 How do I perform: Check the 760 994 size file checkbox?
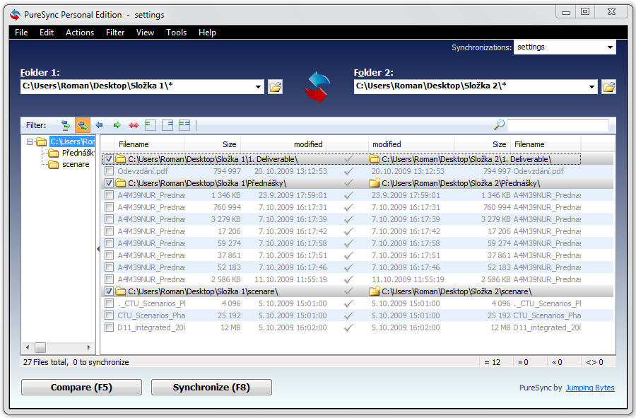coord(109,207)
